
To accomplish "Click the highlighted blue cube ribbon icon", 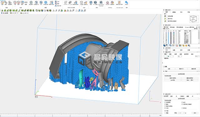I will pos(46,2).
